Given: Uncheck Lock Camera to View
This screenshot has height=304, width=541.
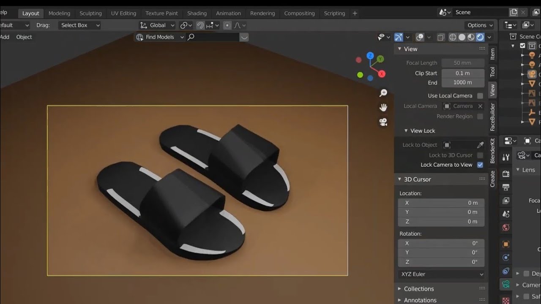Looking at the screenshot, I should (x=480, y=165).
